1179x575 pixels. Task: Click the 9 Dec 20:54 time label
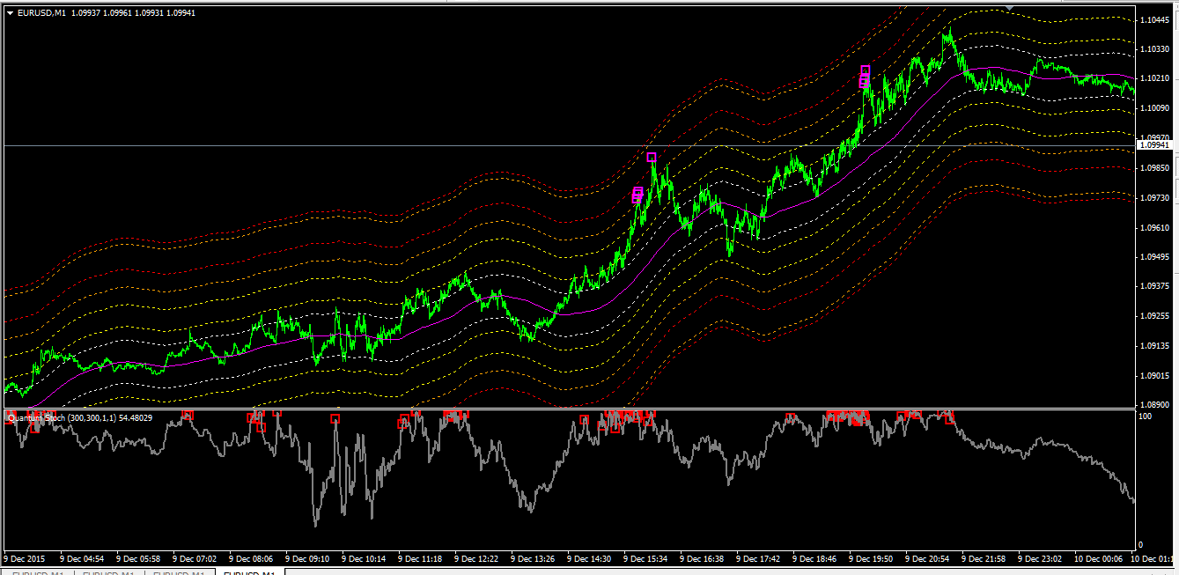928,558
